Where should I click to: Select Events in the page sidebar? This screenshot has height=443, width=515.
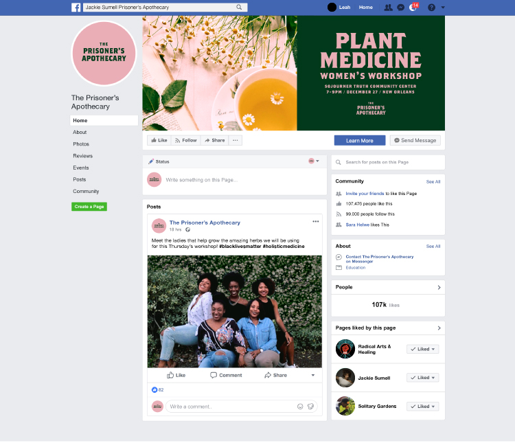[81, 168]
